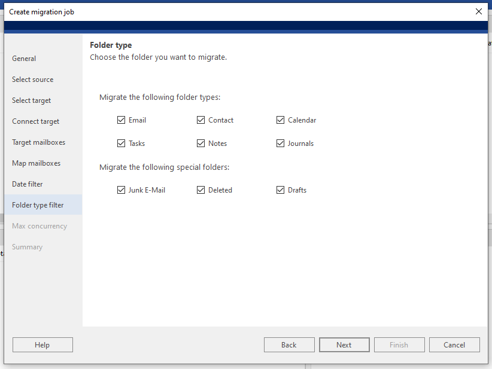Open the Date filter step

coord(27,184)
